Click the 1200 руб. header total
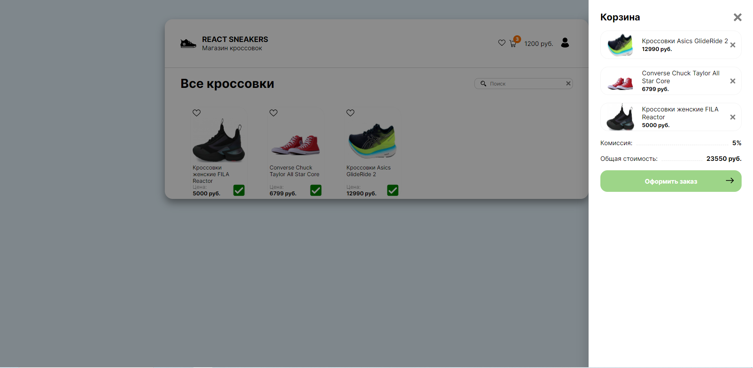This screenshot has width=753, height=368. coord(539,44)
